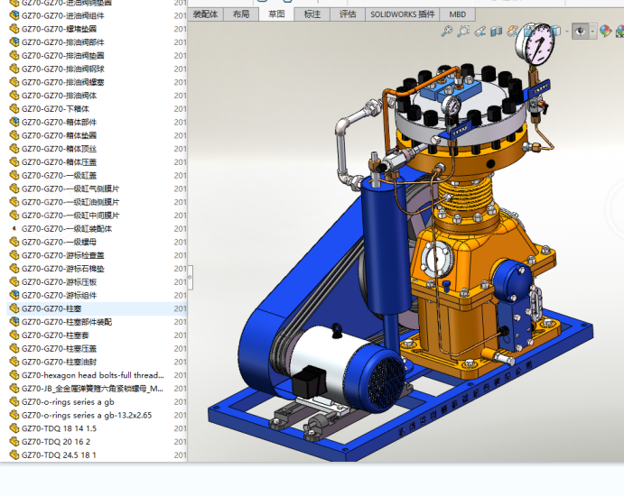The image size is (624, 496).
Task: Select file GZ70-GZ70-柱塞套
Action: click(55, 335)
